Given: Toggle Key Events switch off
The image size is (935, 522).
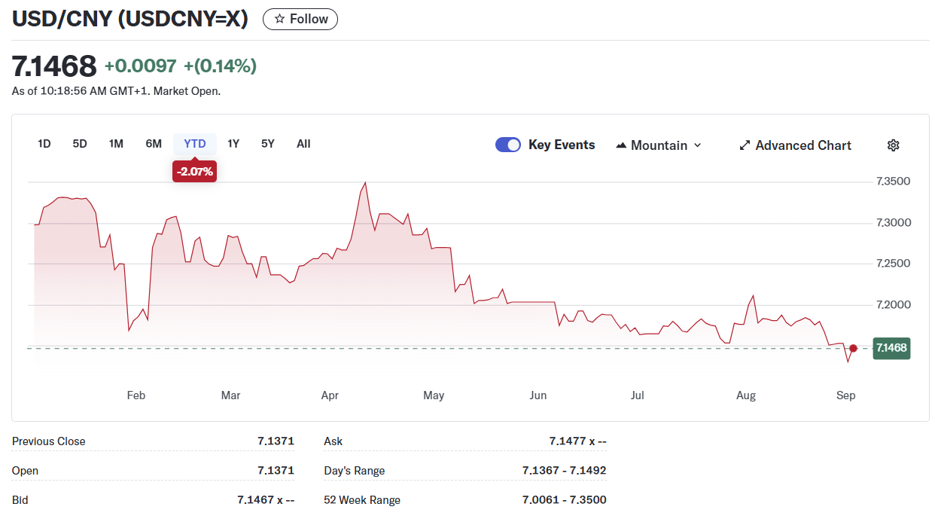Looking at the screenshot, I should [x=507, y=145].
